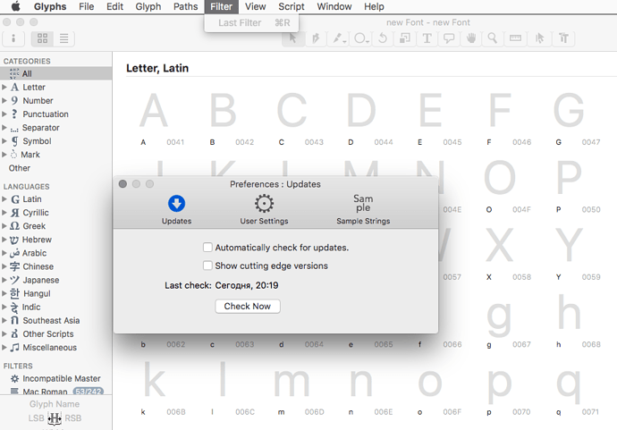Click the Glyph Name field
The width and height of the screenshot is (617, 430).
click(55, 404)
